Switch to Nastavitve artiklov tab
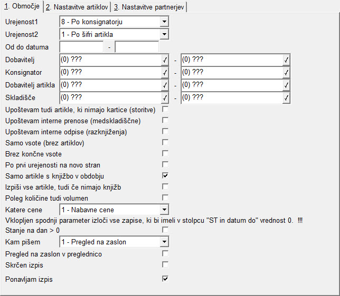 (77, 7)
